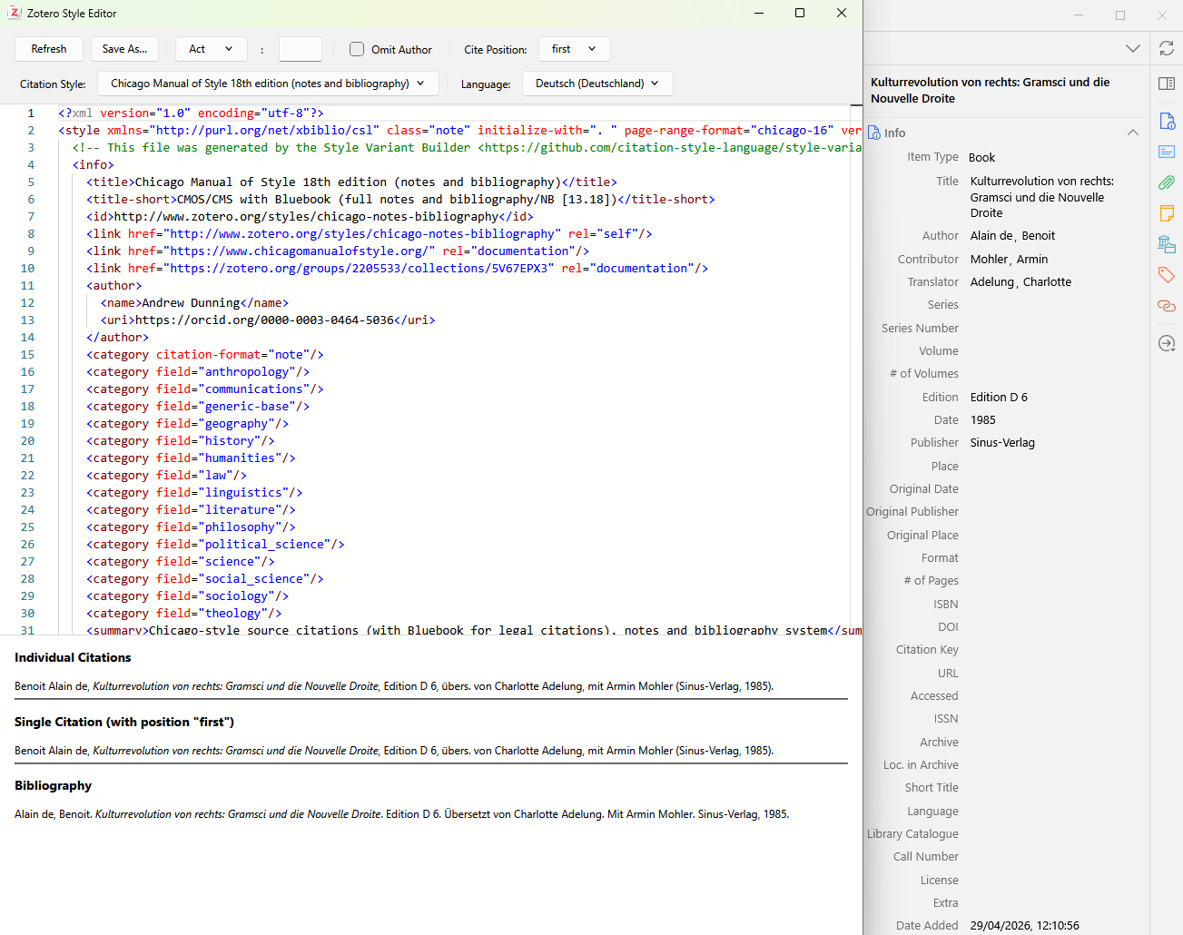Click the Author creator type label
Viewport: 1183px width, 935px height.
point(940,236)
